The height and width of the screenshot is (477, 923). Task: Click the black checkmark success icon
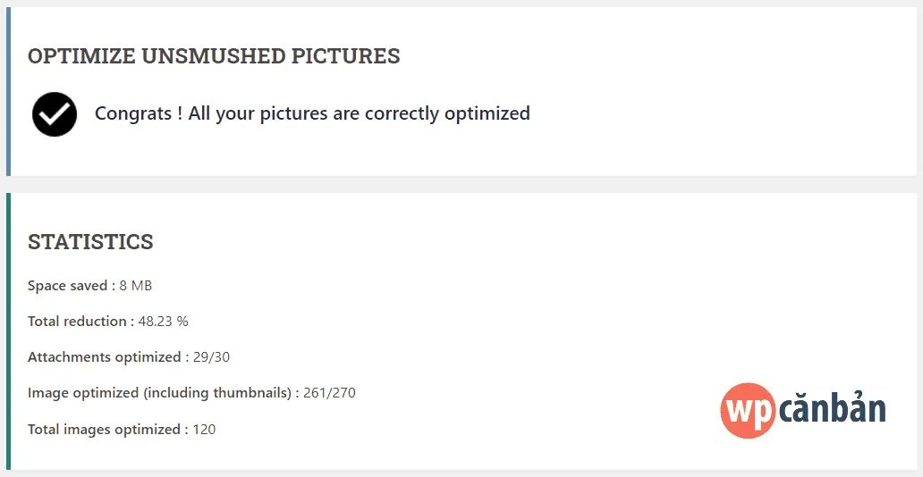coord(55,114)
